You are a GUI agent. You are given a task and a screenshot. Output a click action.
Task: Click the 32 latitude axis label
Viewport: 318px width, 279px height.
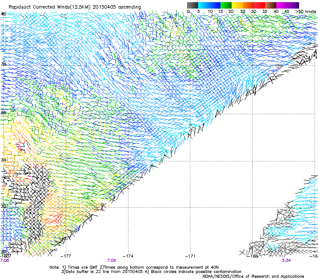3,206
